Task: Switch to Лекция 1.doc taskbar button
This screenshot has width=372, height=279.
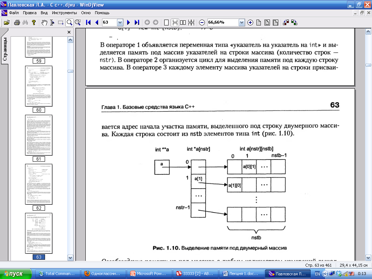Action: pos(240,274)
